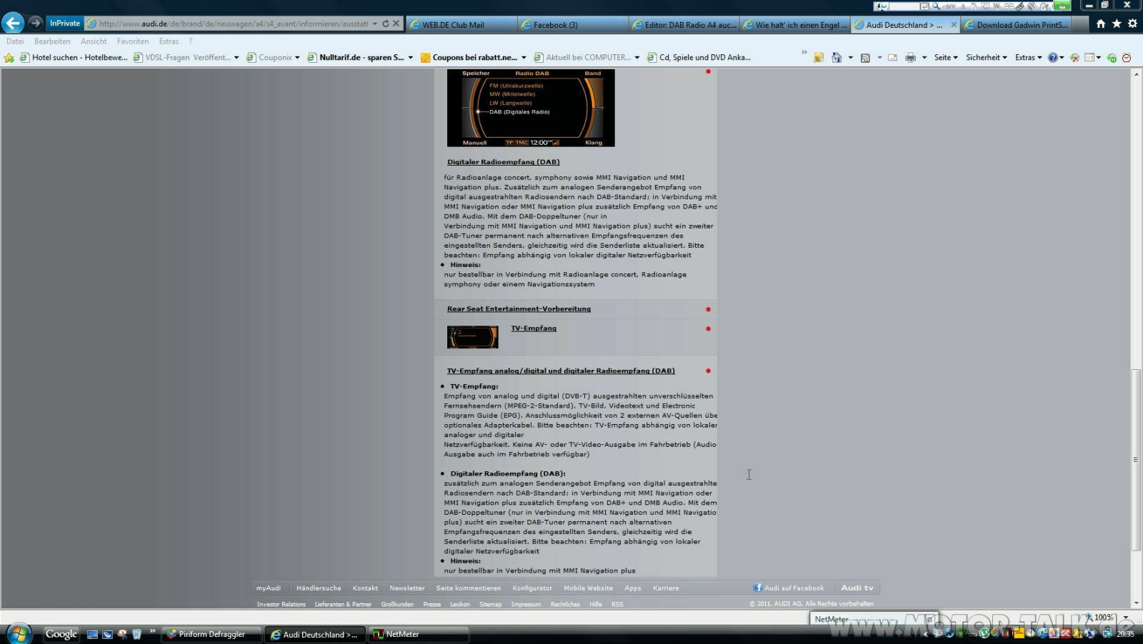Expand the VDSL-Fragen bookmark dropdown

[236, 58]
